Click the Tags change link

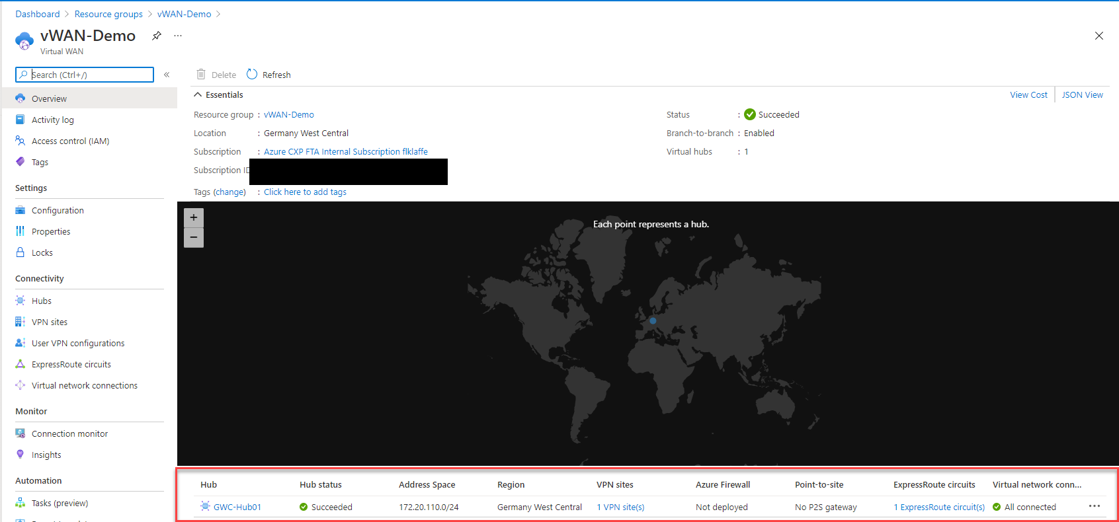point(229,192)
